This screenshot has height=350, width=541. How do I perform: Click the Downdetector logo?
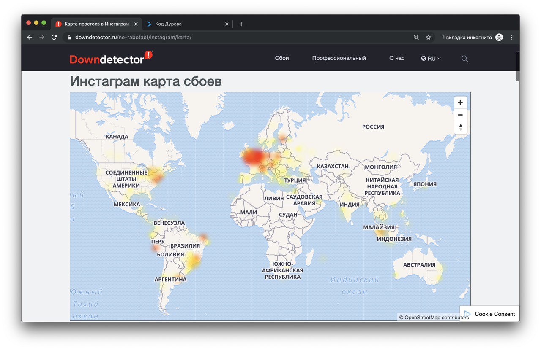point(111,58)
